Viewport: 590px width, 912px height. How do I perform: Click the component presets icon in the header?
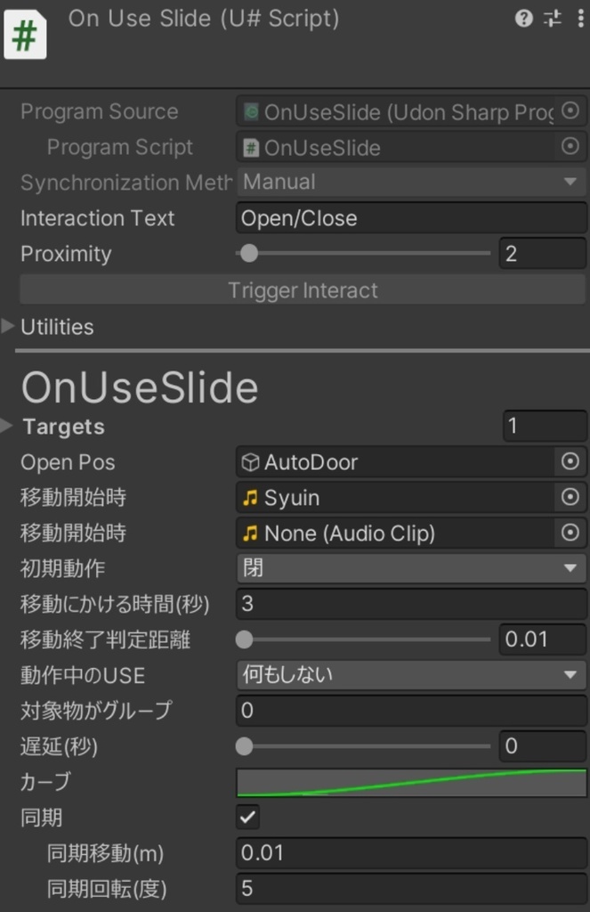[x=553, y=18]
